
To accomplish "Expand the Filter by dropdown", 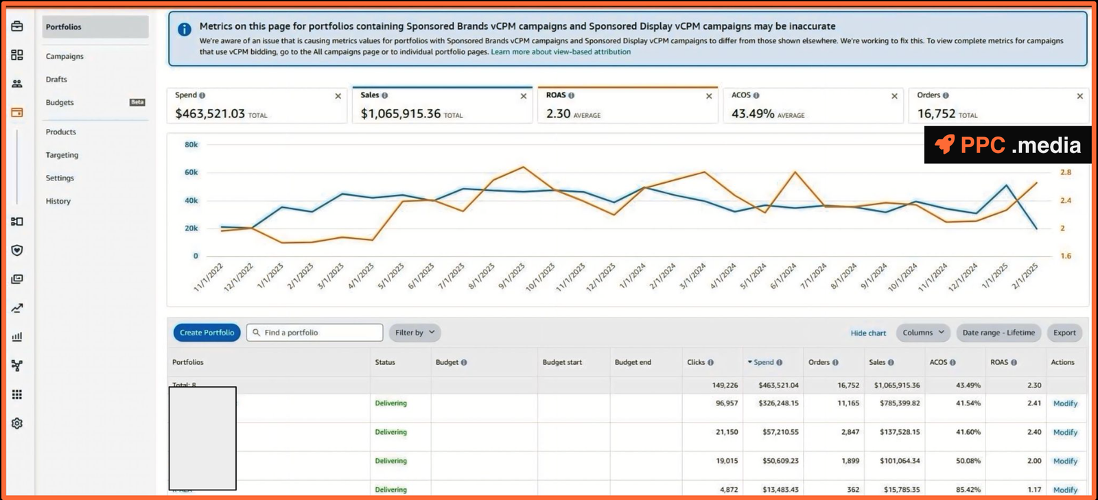I will coord(414,333).
